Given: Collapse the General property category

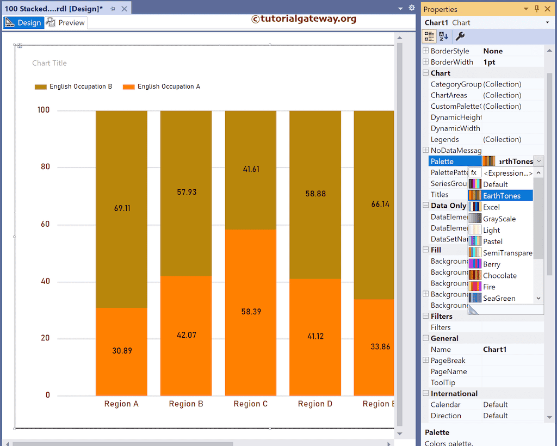Looking at the screenshot, I should point(426,338).
